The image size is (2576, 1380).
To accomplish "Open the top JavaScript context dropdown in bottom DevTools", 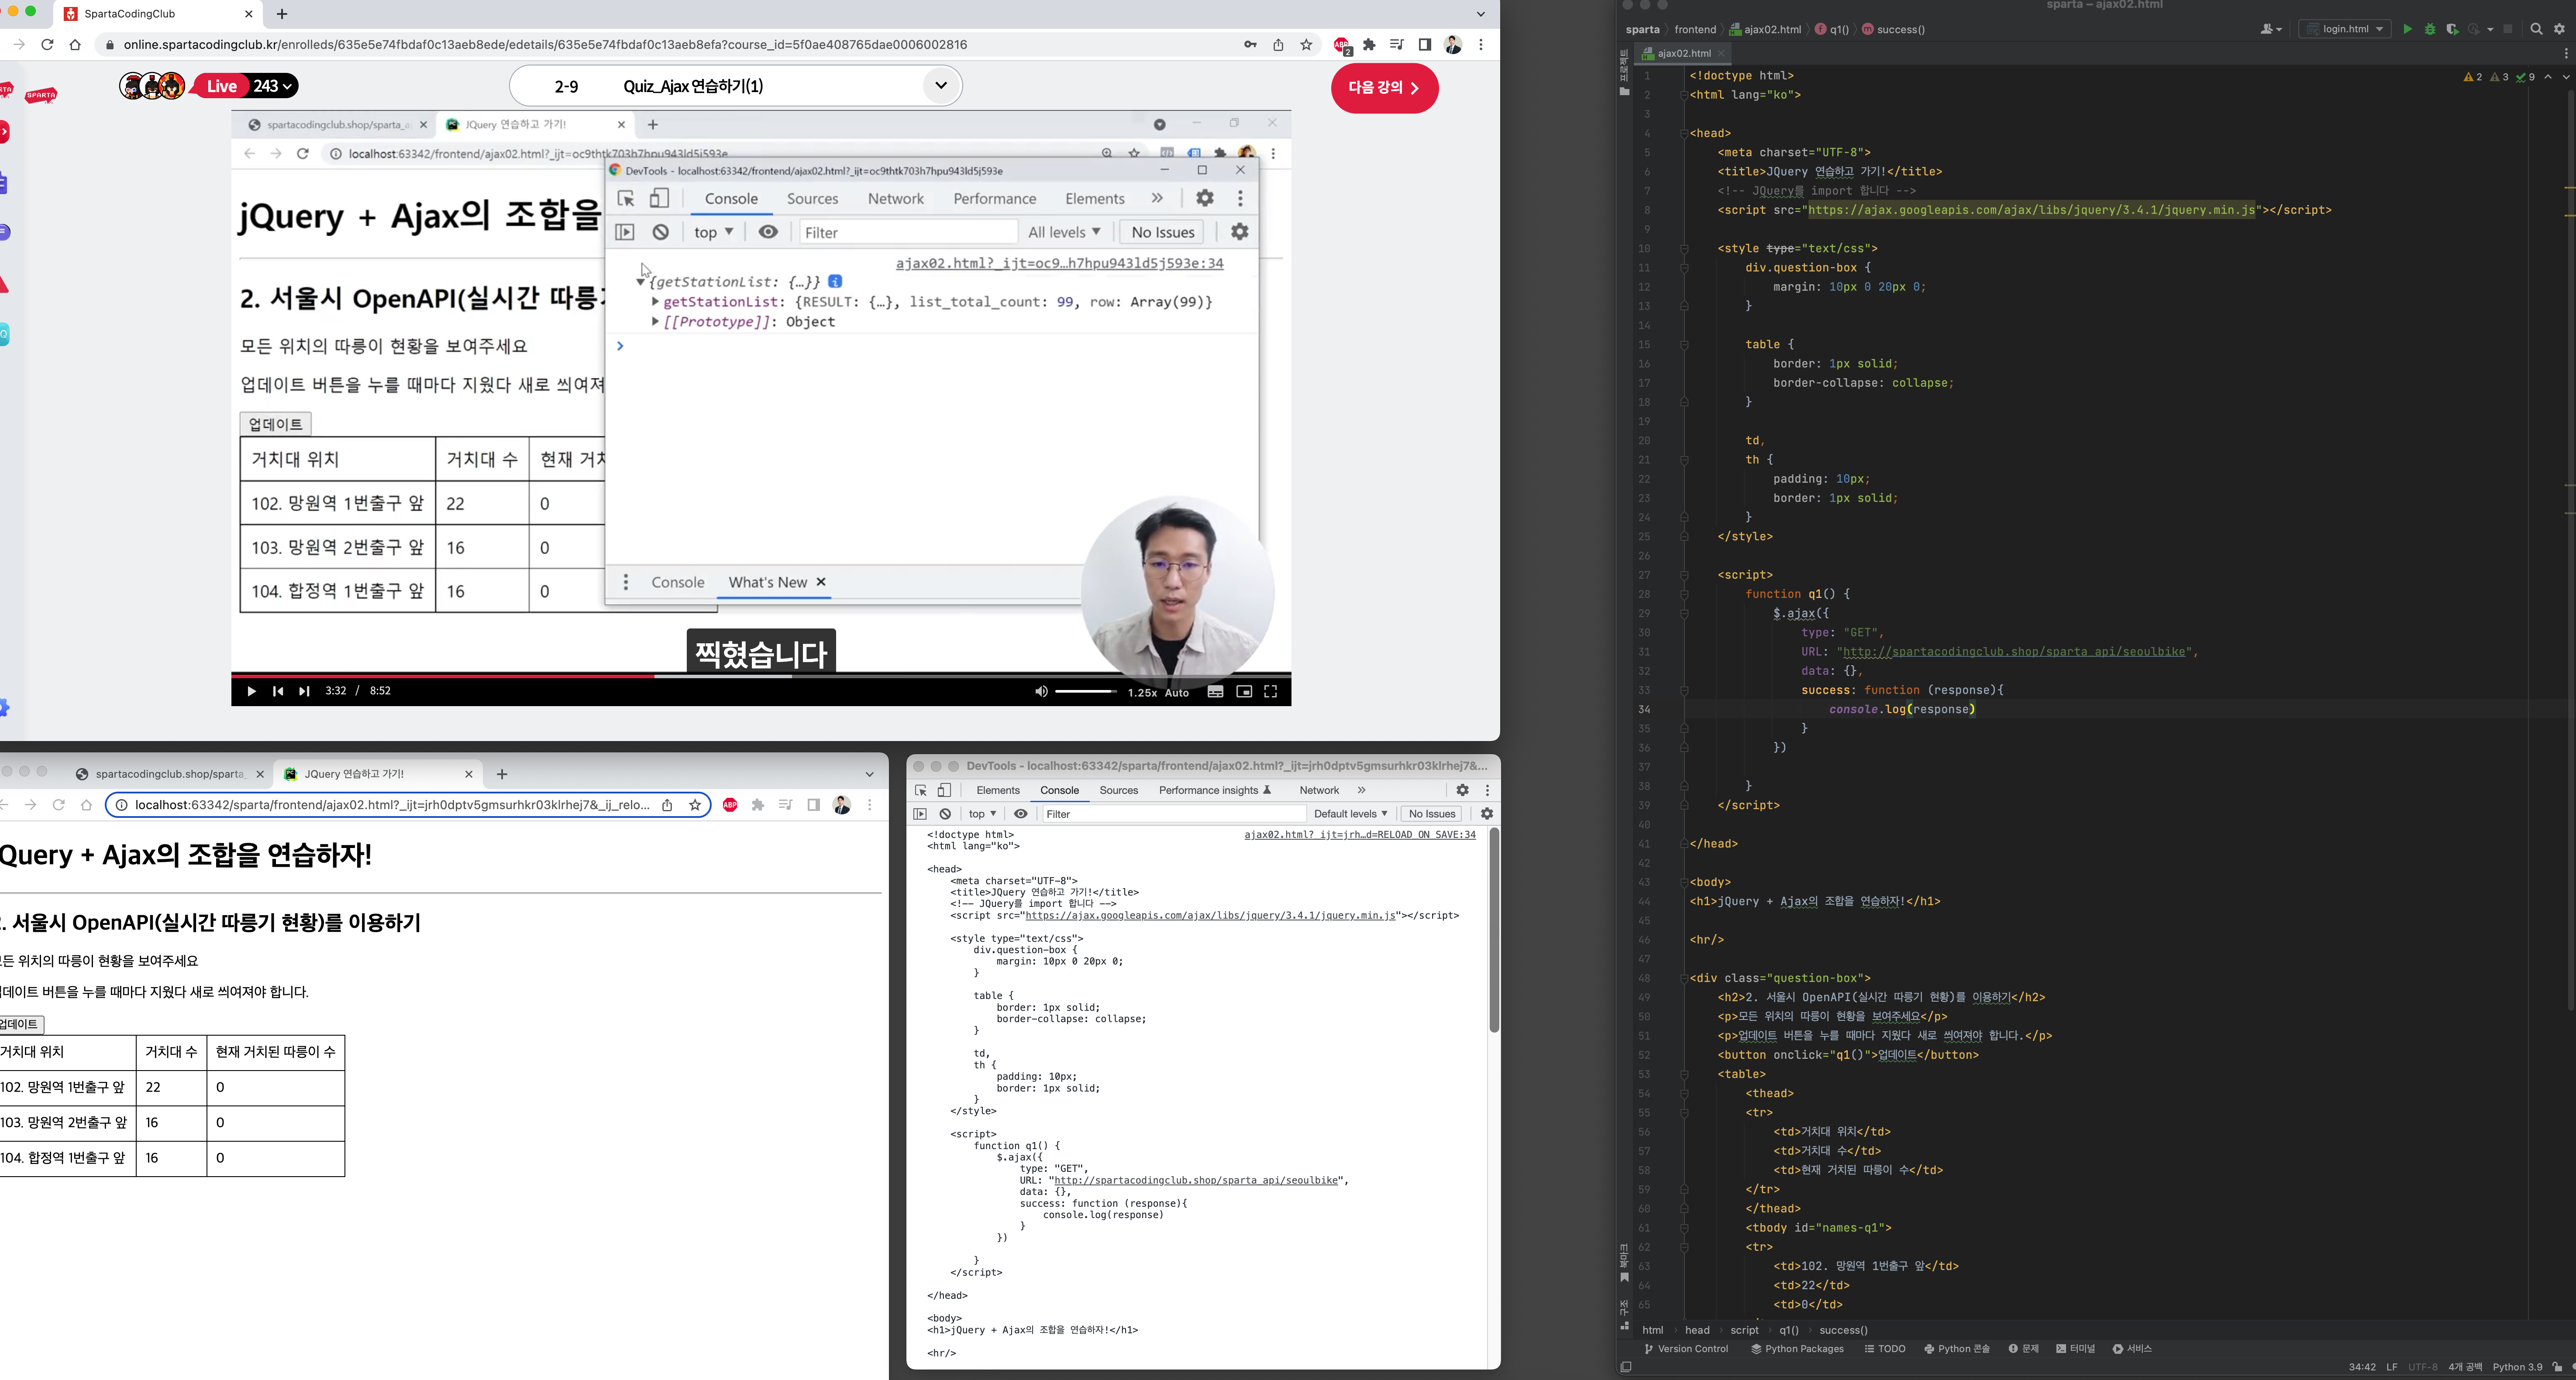I will tap(982, 814).
